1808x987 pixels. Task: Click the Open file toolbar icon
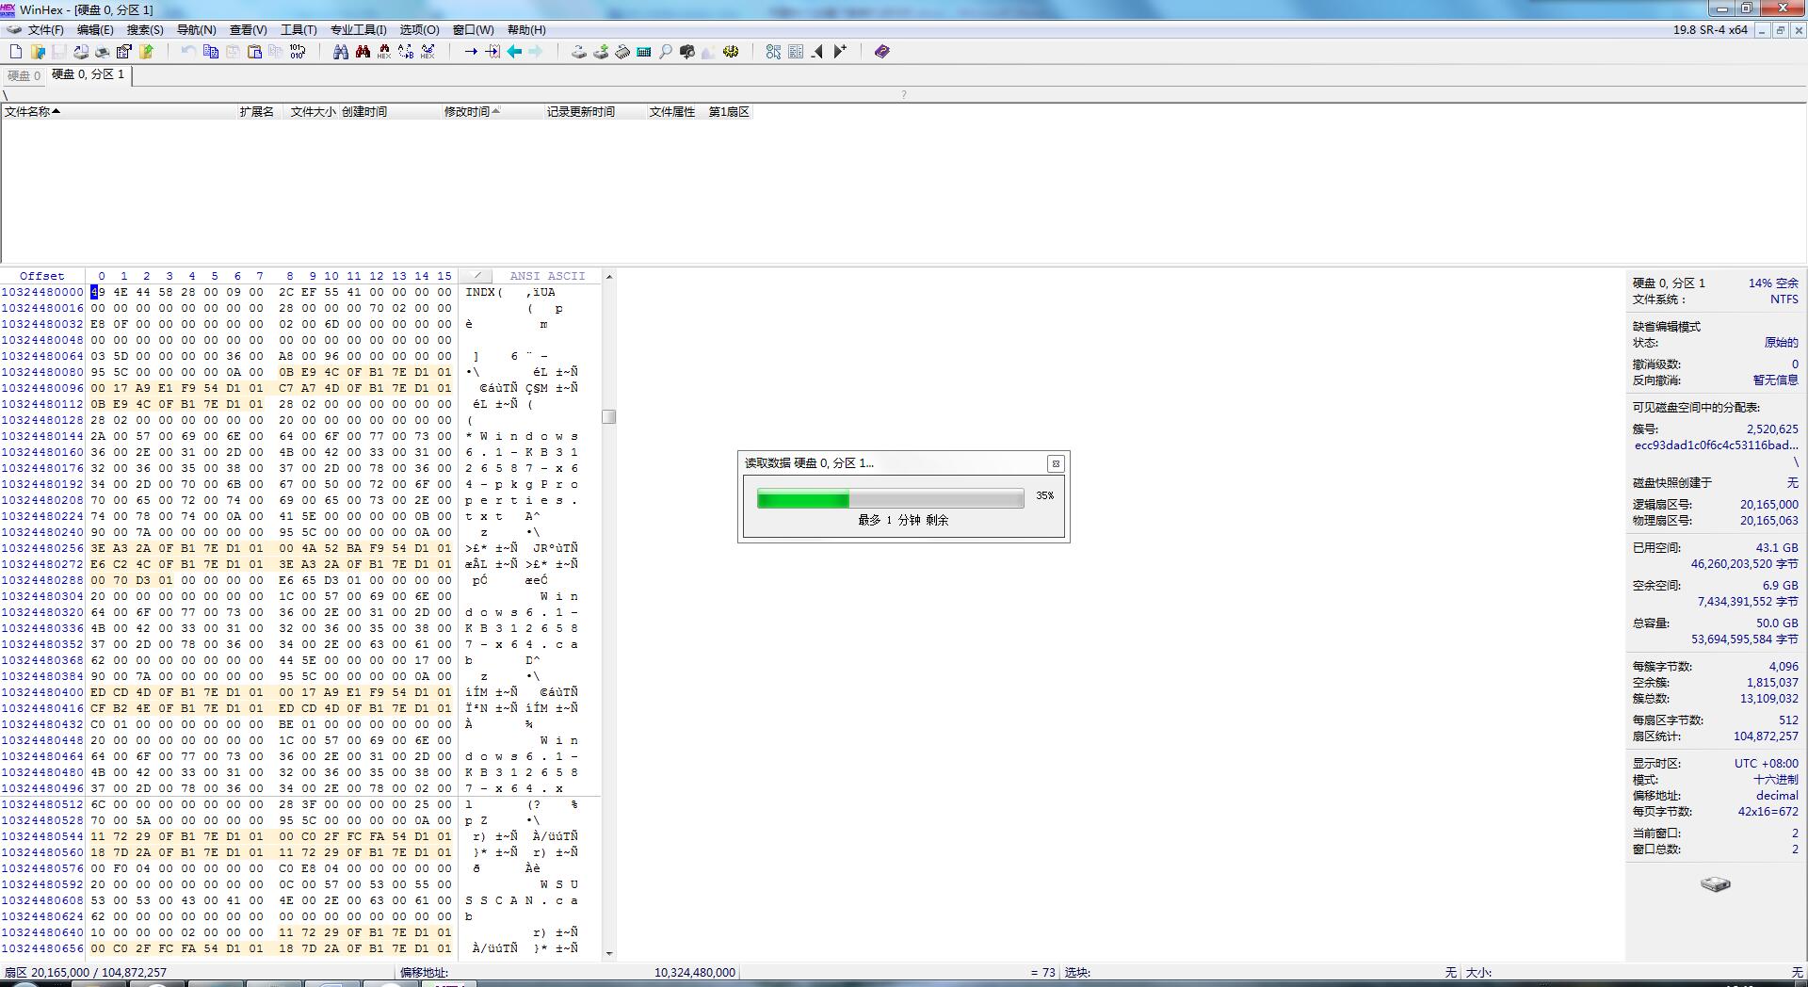pos(38,52)
